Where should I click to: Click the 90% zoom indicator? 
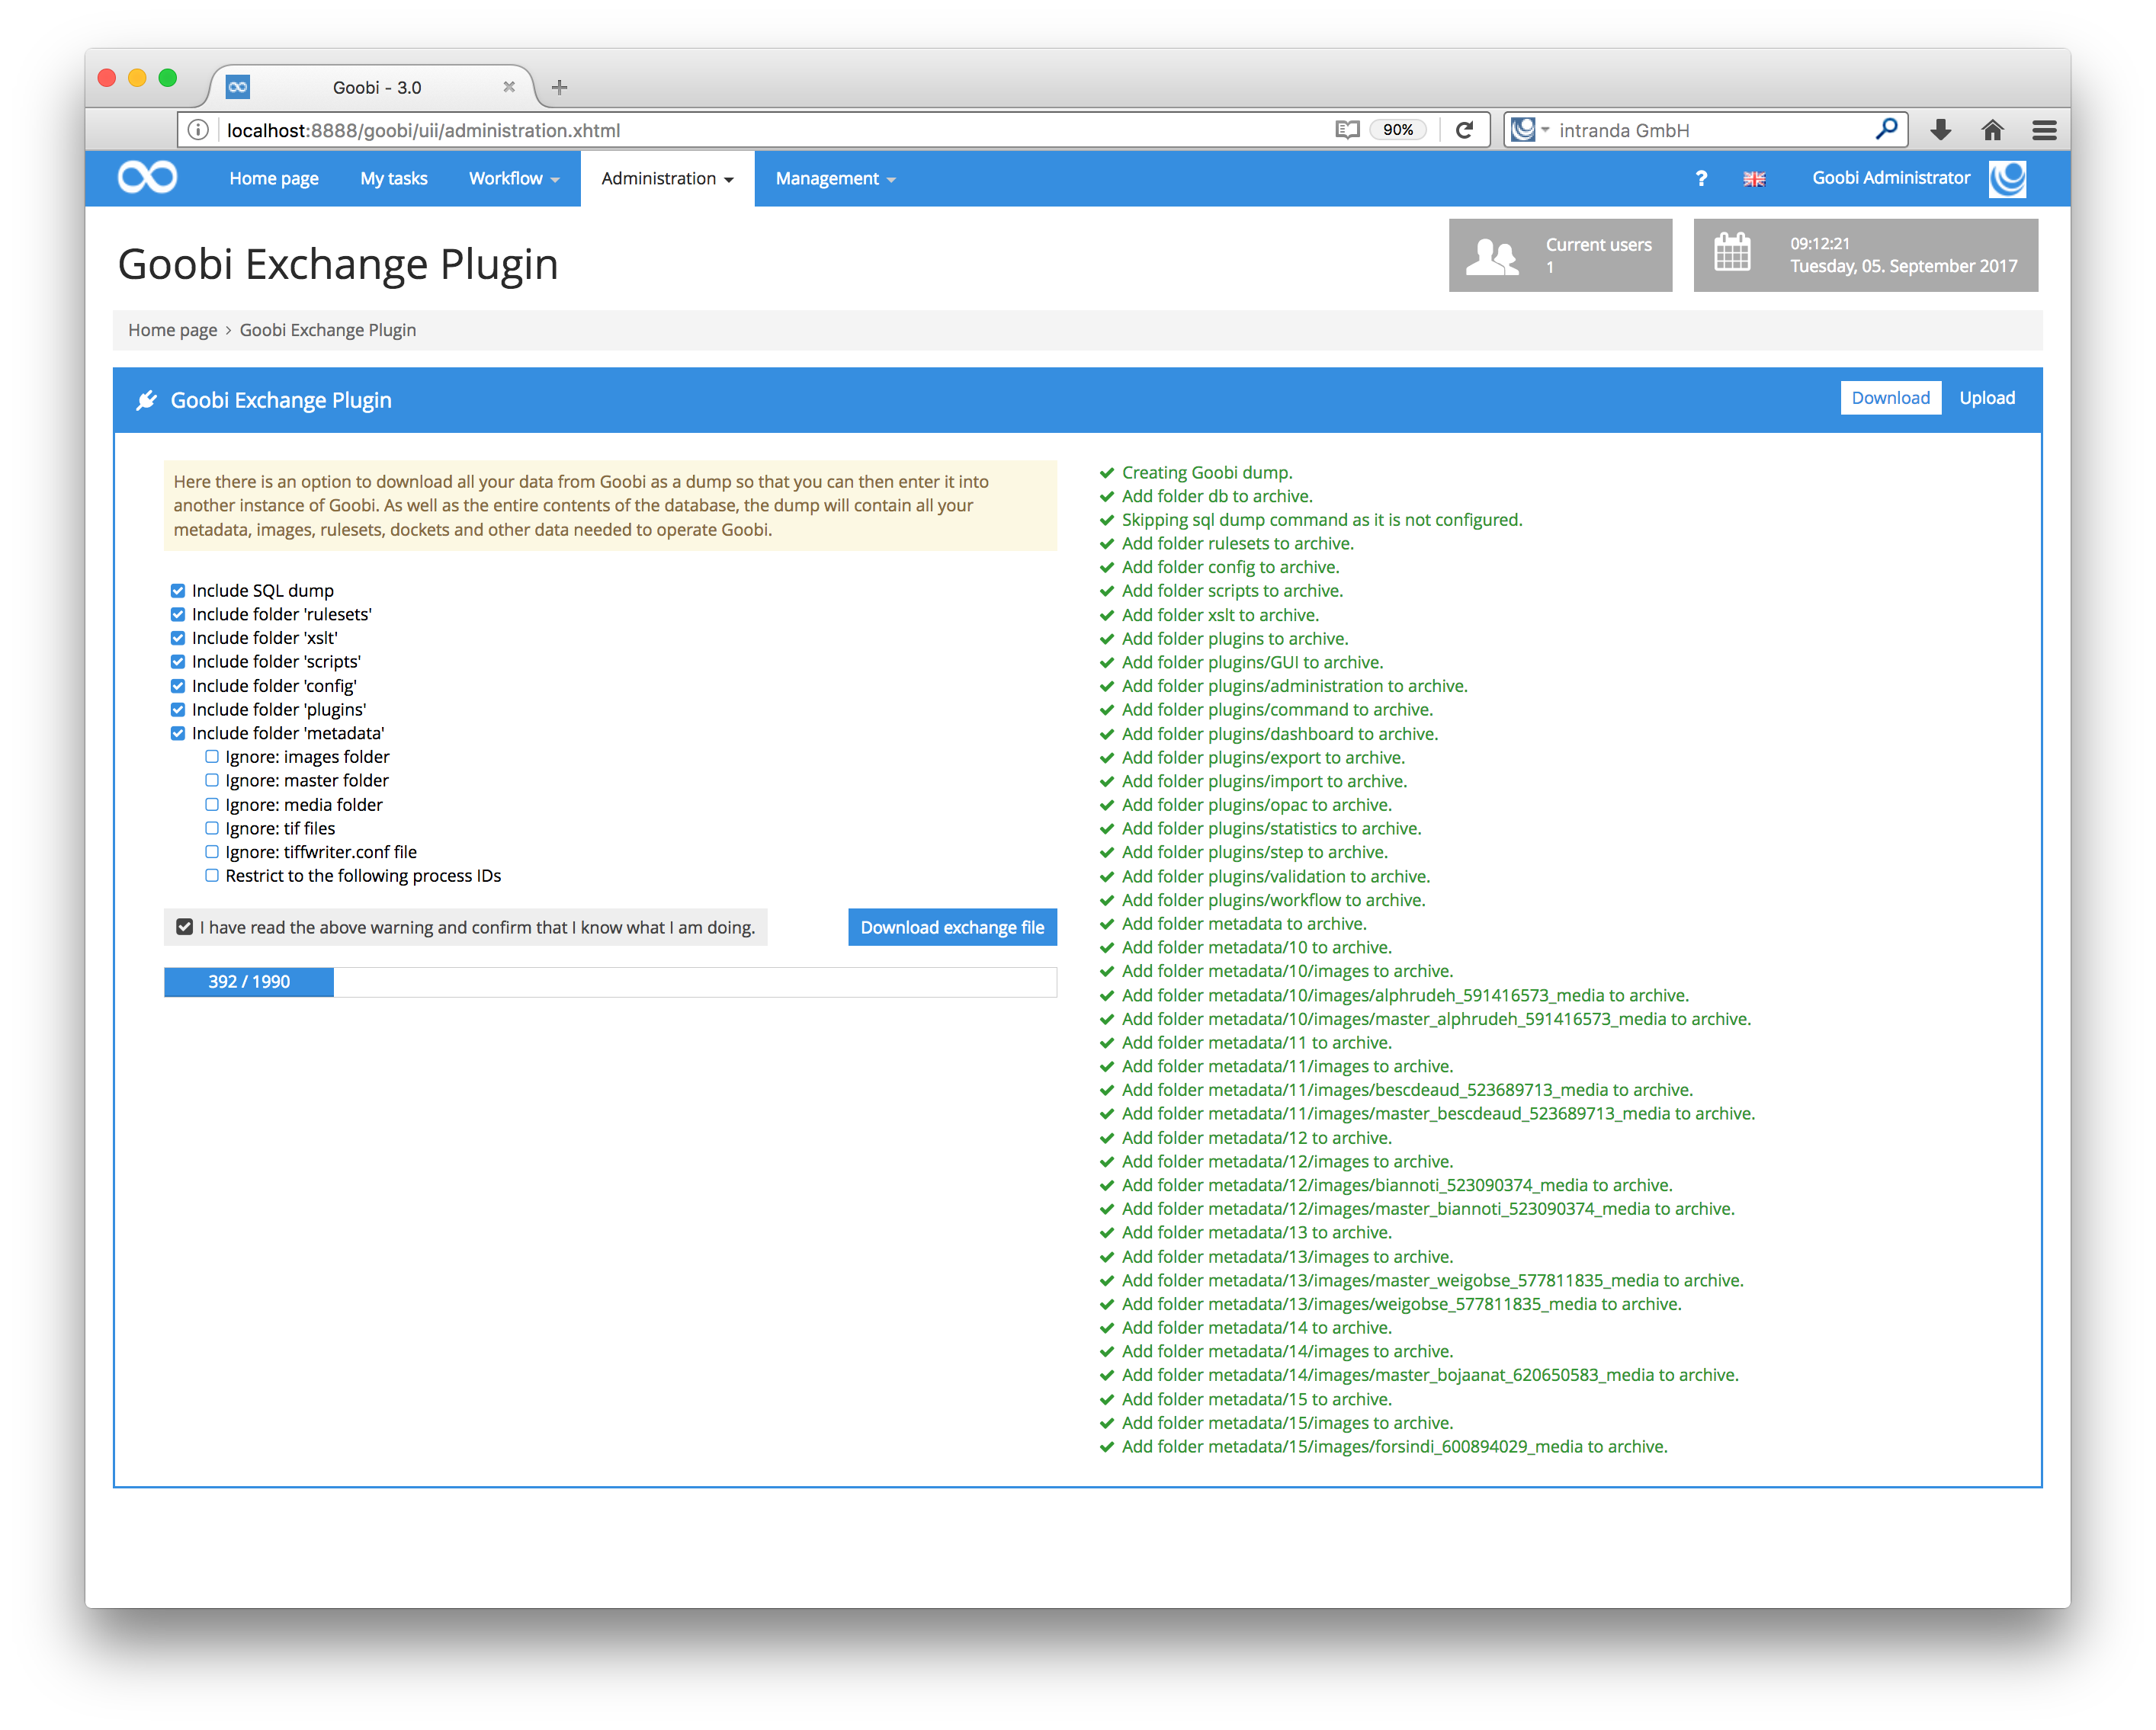pos(1398,130)
